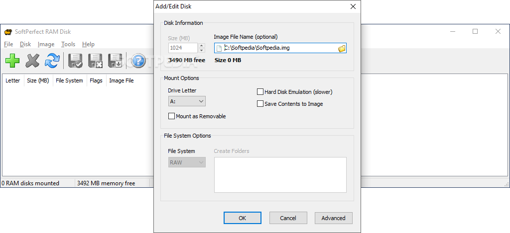Open the Help menu
510x233 pixels.
tap(88, 44)
